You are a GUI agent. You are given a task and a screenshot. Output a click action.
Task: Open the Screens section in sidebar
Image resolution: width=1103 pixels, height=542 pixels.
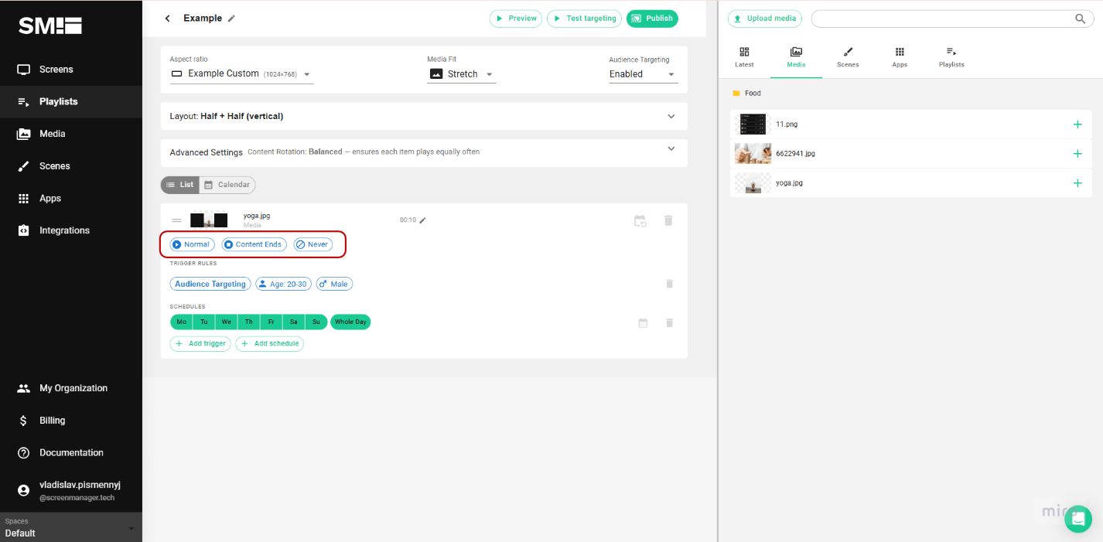pos(56,69)
